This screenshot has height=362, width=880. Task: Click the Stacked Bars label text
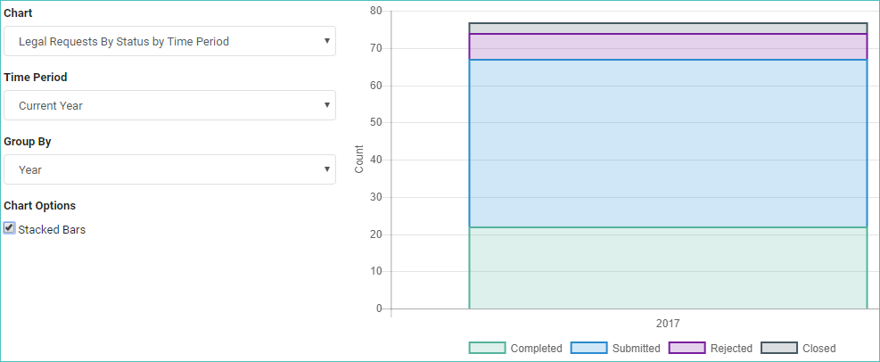[52, 229]
